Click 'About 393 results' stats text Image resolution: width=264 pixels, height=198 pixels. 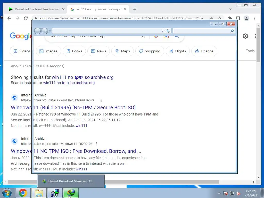click(38, 66)
